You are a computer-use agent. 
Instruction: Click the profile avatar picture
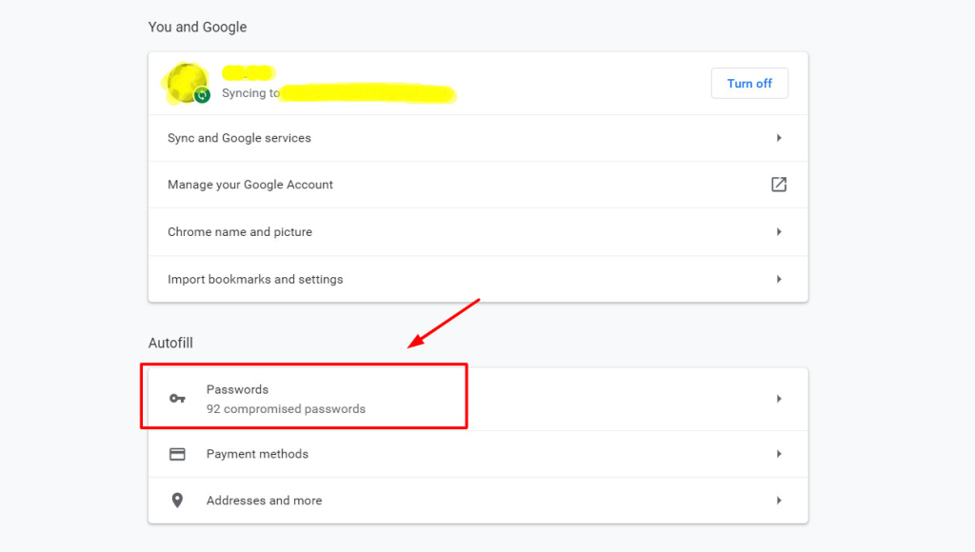point(186,83)
